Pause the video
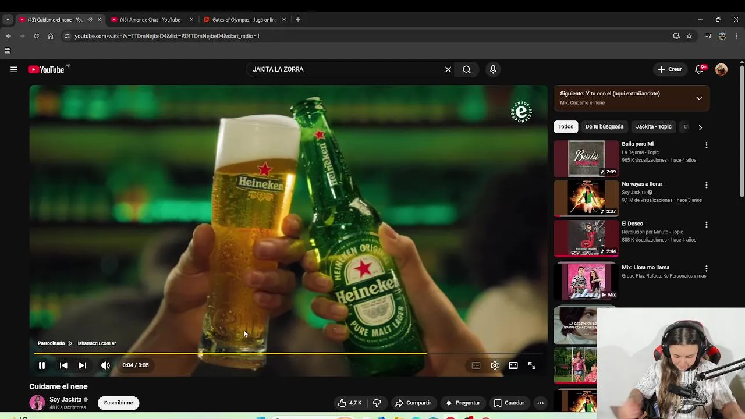The image size is (745, 419). 42,365
